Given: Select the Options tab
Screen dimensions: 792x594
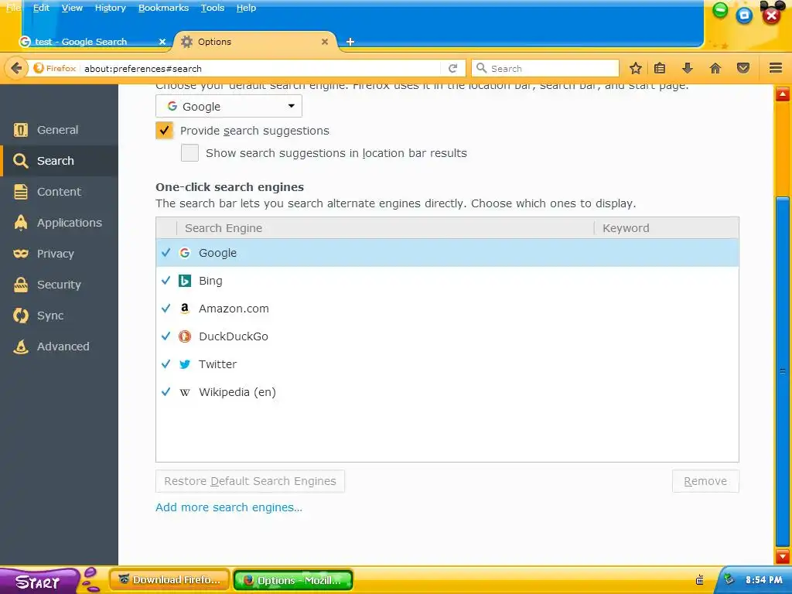Looking at the screenshot, I should click(x=255, y=42).
